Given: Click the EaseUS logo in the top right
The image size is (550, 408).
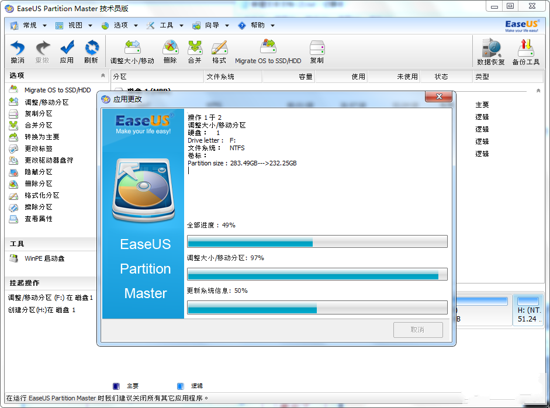Looking at the screenshot, I should [521, 26].
